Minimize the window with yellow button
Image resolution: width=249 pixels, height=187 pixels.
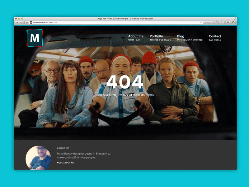click(x=19, y=19)
